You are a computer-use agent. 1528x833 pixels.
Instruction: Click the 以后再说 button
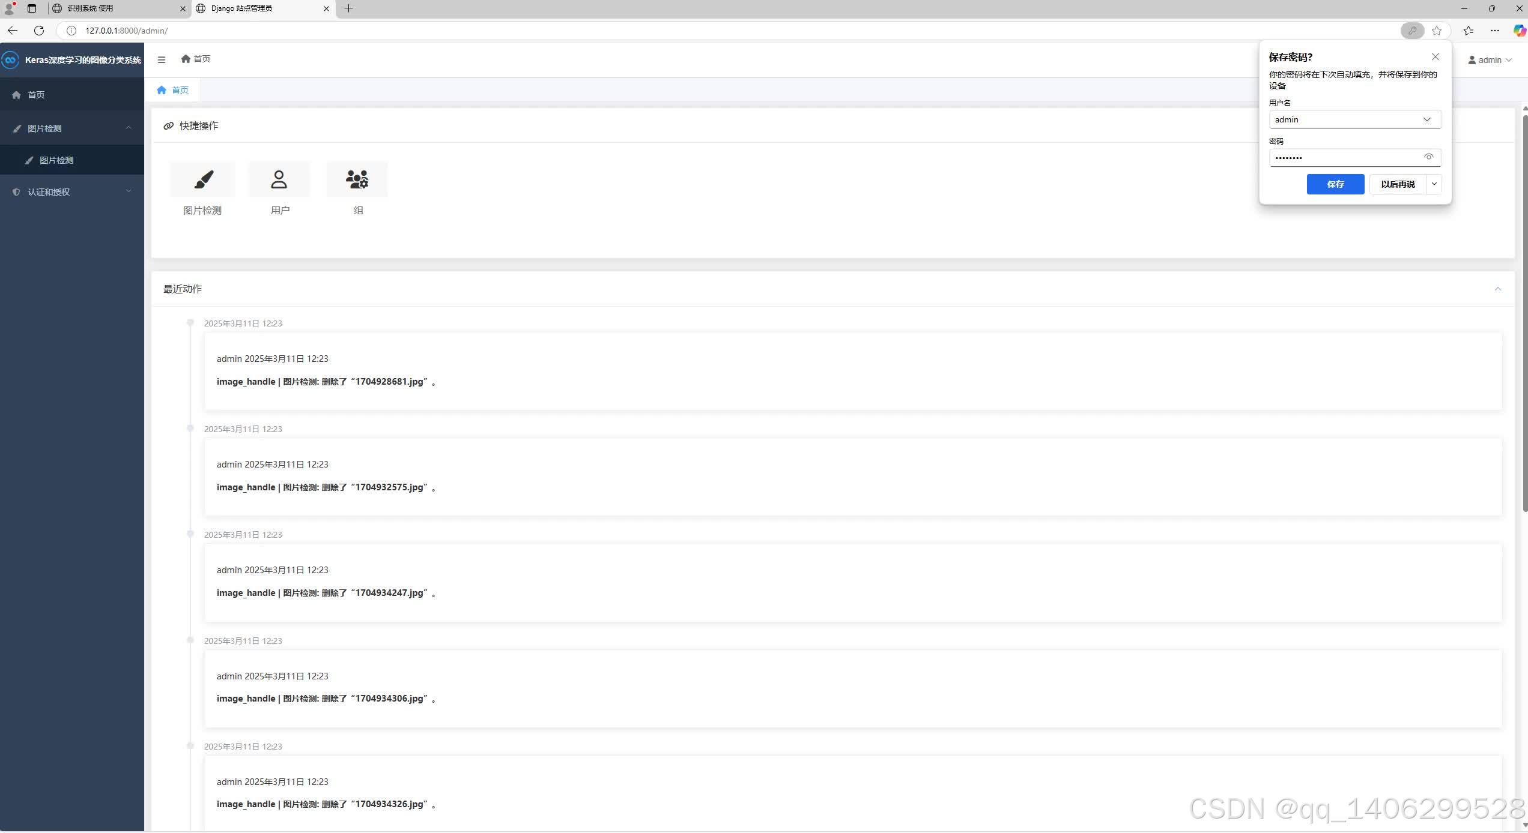[1398, 184]
